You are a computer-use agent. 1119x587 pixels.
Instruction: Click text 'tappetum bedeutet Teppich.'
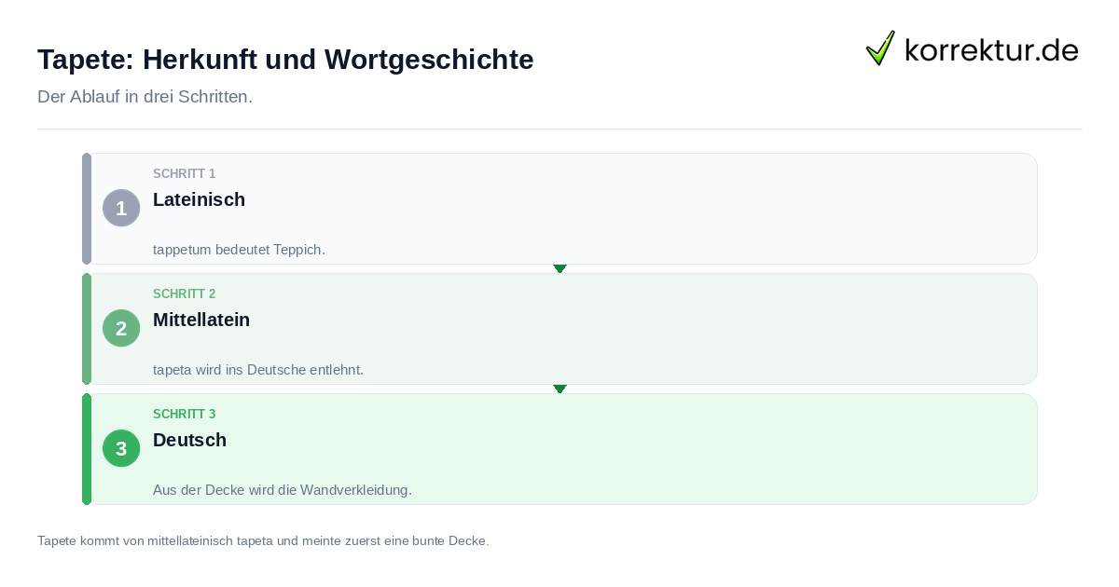point(239,250)
